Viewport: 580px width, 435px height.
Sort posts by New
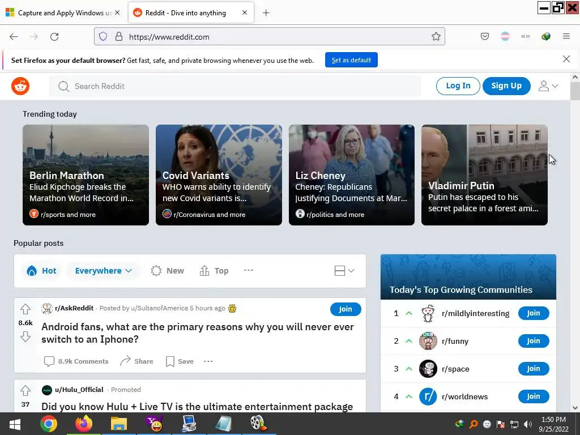(x=168, y=271)
